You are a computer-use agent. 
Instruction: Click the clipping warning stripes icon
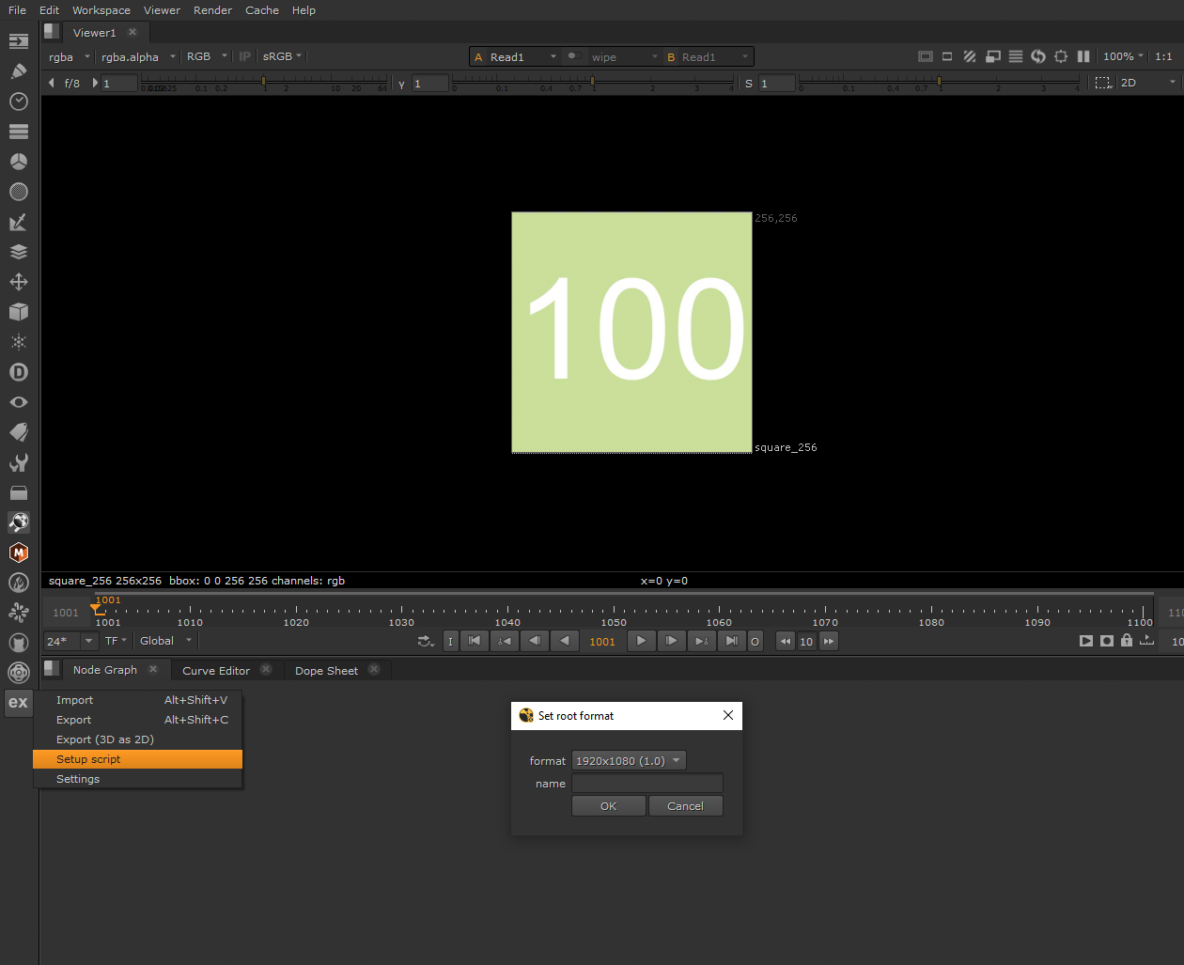click(970, 56)
